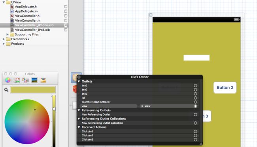This screenshot has height=147, width=257.
Task: Click the btn2 outlet connection circle
Action: tap(195, 90)
